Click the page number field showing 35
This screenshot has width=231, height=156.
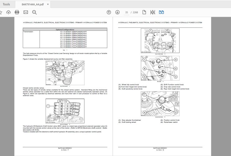pos(127,12)
